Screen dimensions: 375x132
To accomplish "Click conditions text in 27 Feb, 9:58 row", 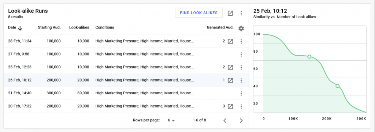I will click(145, 54).
